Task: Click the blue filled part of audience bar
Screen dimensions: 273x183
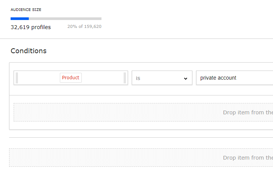Action: tap(20, 18)
